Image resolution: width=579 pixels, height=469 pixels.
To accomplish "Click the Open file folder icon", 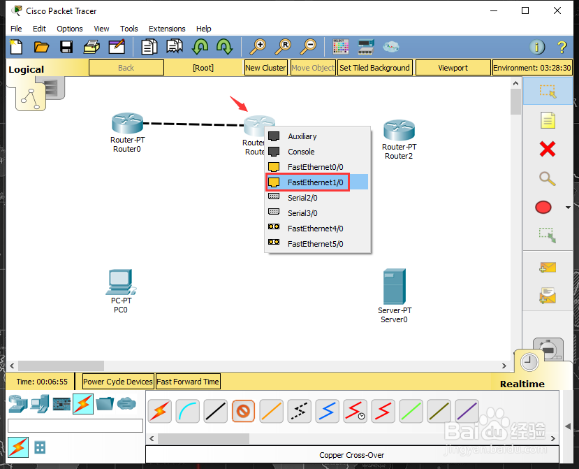I will tap(41, 47).
